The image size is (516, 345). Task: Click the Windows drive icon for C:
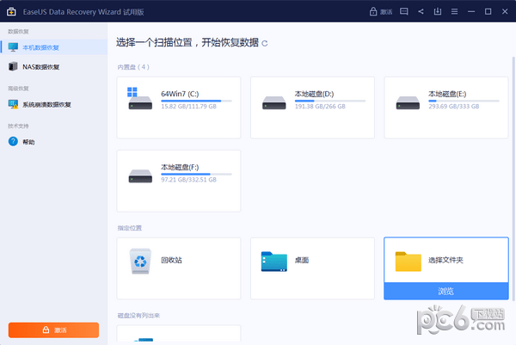click(x=140, y=98)
